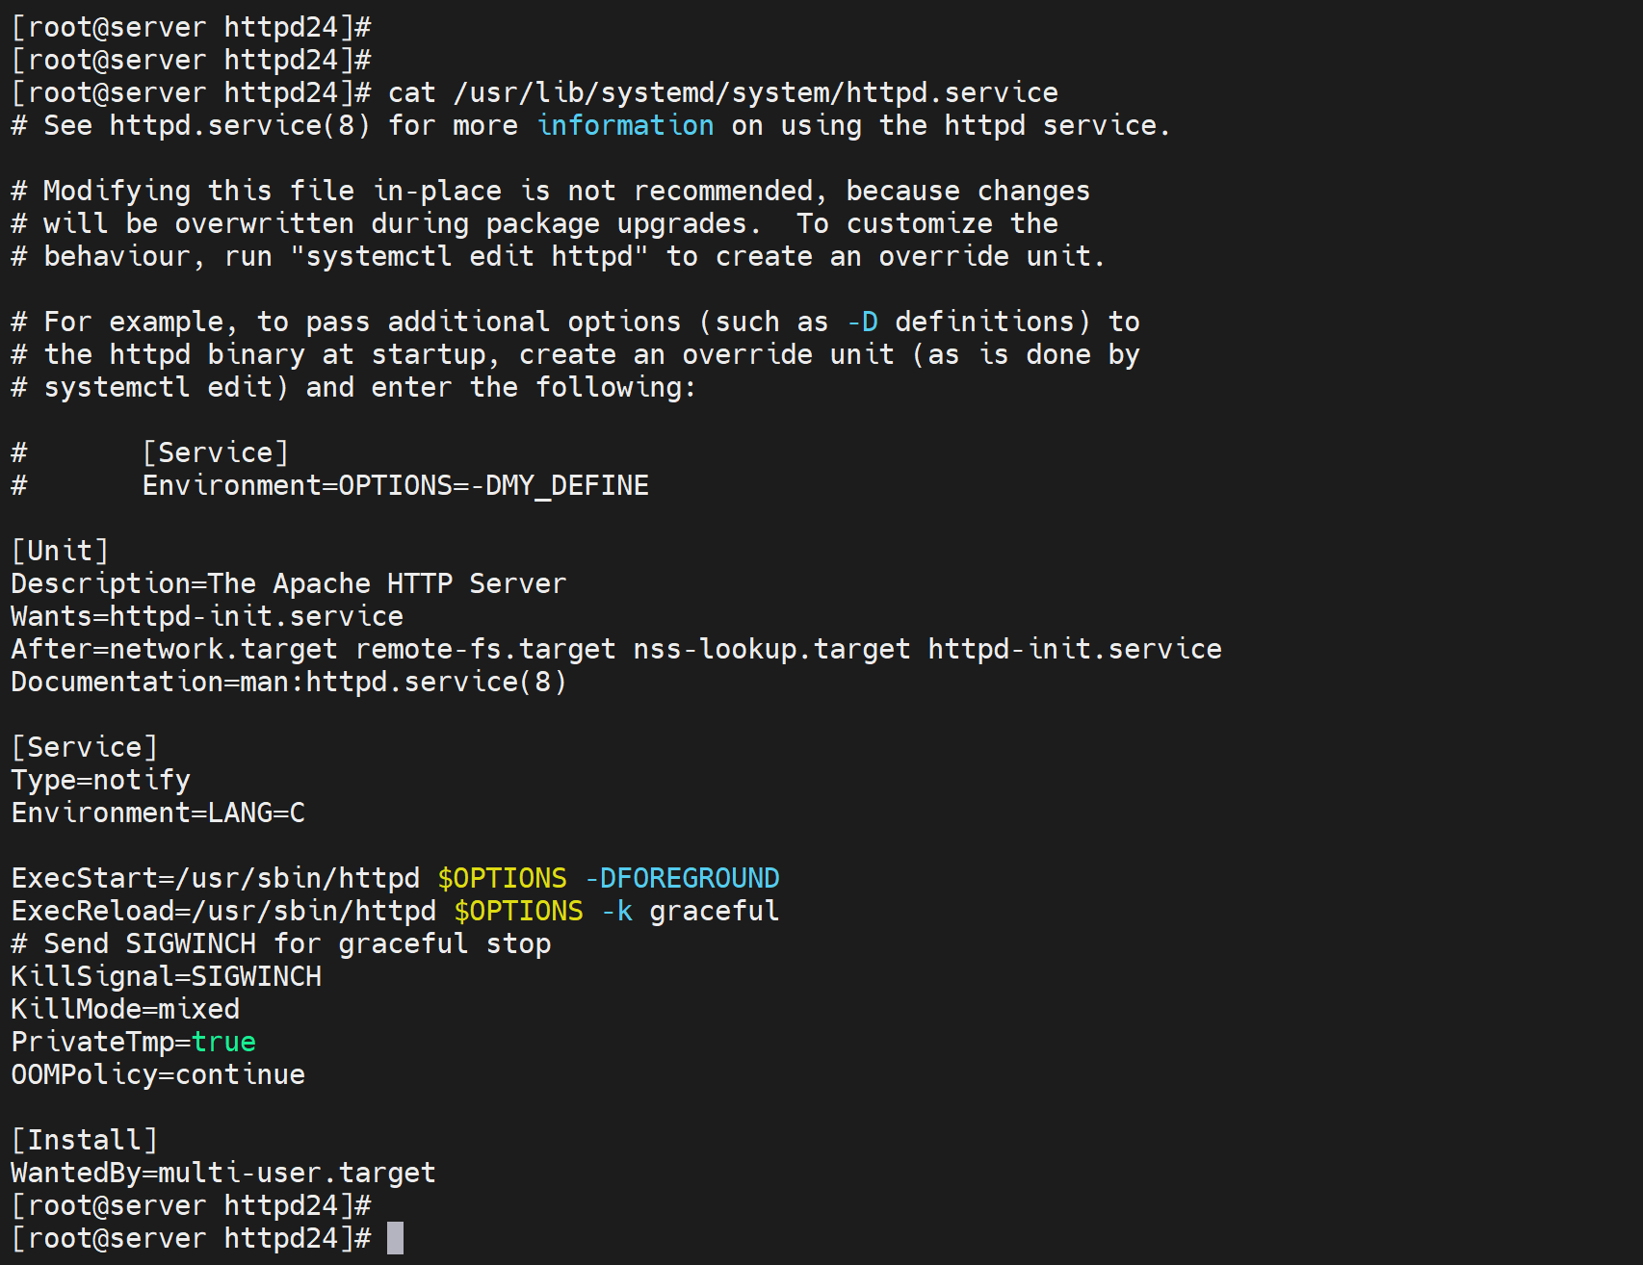The width and height of the screenshot is (1643, 1265).
Task: Click the WantedBy=multi-user.target line
Action: coord(223,1173)
